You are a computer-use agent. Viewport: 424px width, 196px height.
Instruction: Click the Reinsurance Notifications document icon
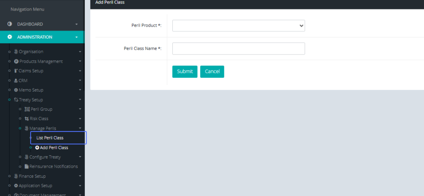(26, 166)
